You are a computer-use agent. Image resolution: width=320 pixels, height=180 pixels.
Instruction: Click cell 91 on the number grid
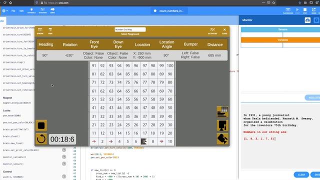(x=94, y=65)
